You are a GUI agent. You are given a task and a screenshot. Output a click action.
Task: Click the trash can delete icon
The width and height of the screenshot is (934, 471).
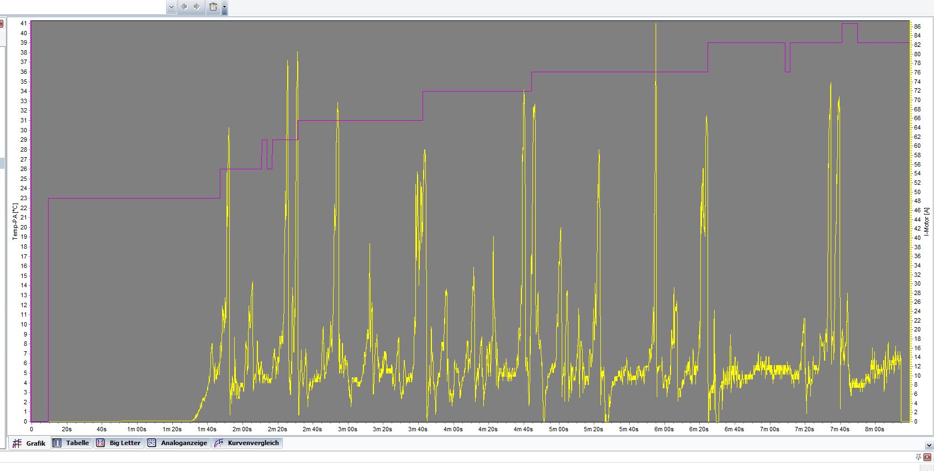[x=213, y=7]
